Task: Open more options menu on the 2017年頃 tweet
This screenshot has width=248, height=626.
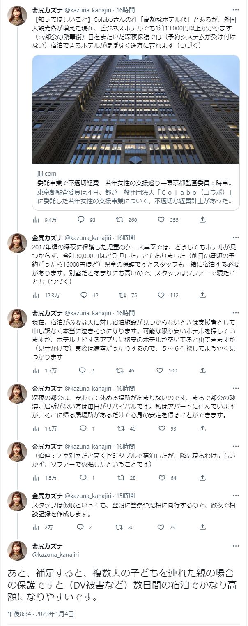Action: click(x=236, y=237)
